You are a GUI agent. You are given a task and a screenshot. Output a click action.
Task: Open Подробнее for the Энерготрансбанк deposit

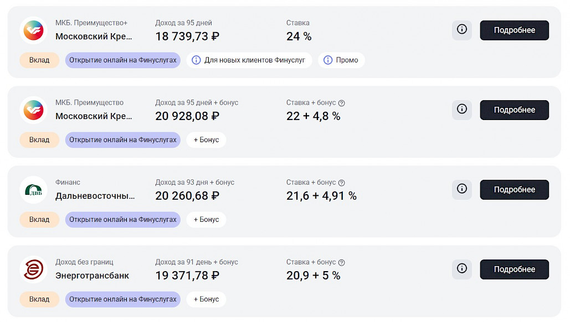[x=515, y=269]
